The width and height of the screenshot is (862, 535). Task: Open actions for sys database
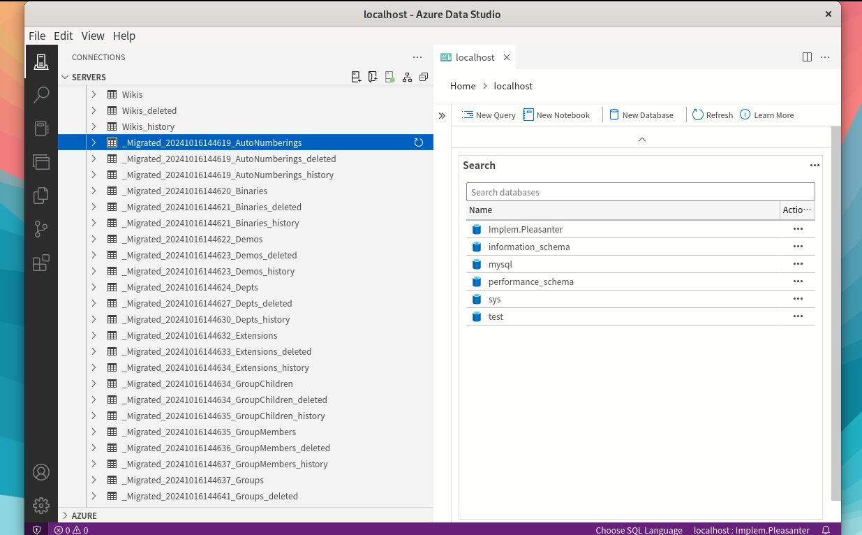pos(798,299)
